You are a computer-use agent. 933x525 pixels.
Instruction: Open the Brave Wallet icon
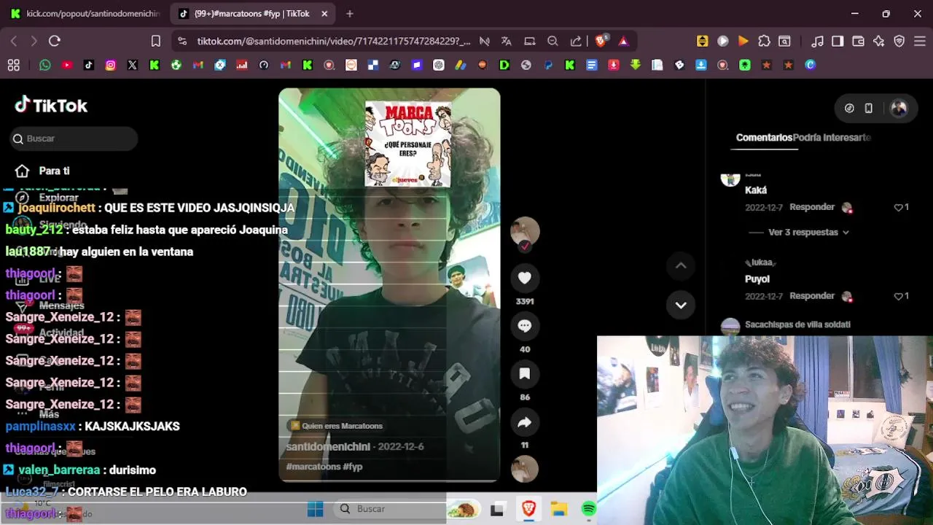[858, 41]
